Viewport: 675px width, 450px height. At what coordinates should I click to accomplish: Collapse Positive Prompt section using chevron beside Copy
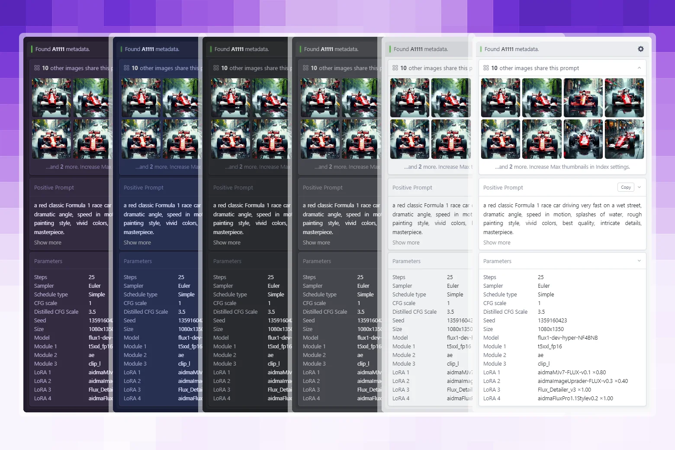pyautogui.click(x=639, y=187)
